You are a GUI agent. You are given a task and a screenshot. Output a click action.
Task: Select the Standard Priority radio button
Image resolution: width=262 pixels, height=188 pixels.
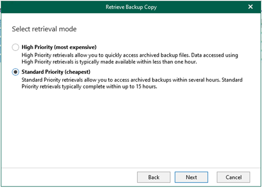pyautogui.click(x=16, y=72)
